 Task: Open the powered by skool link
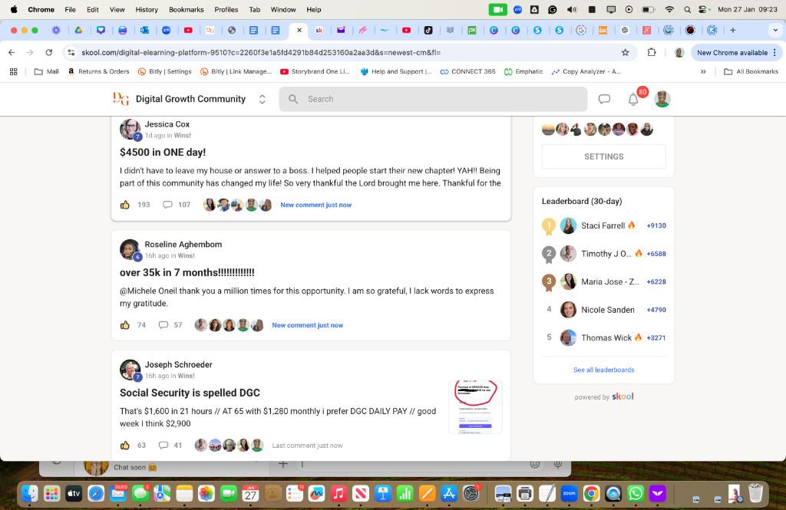tap(603, 396)
